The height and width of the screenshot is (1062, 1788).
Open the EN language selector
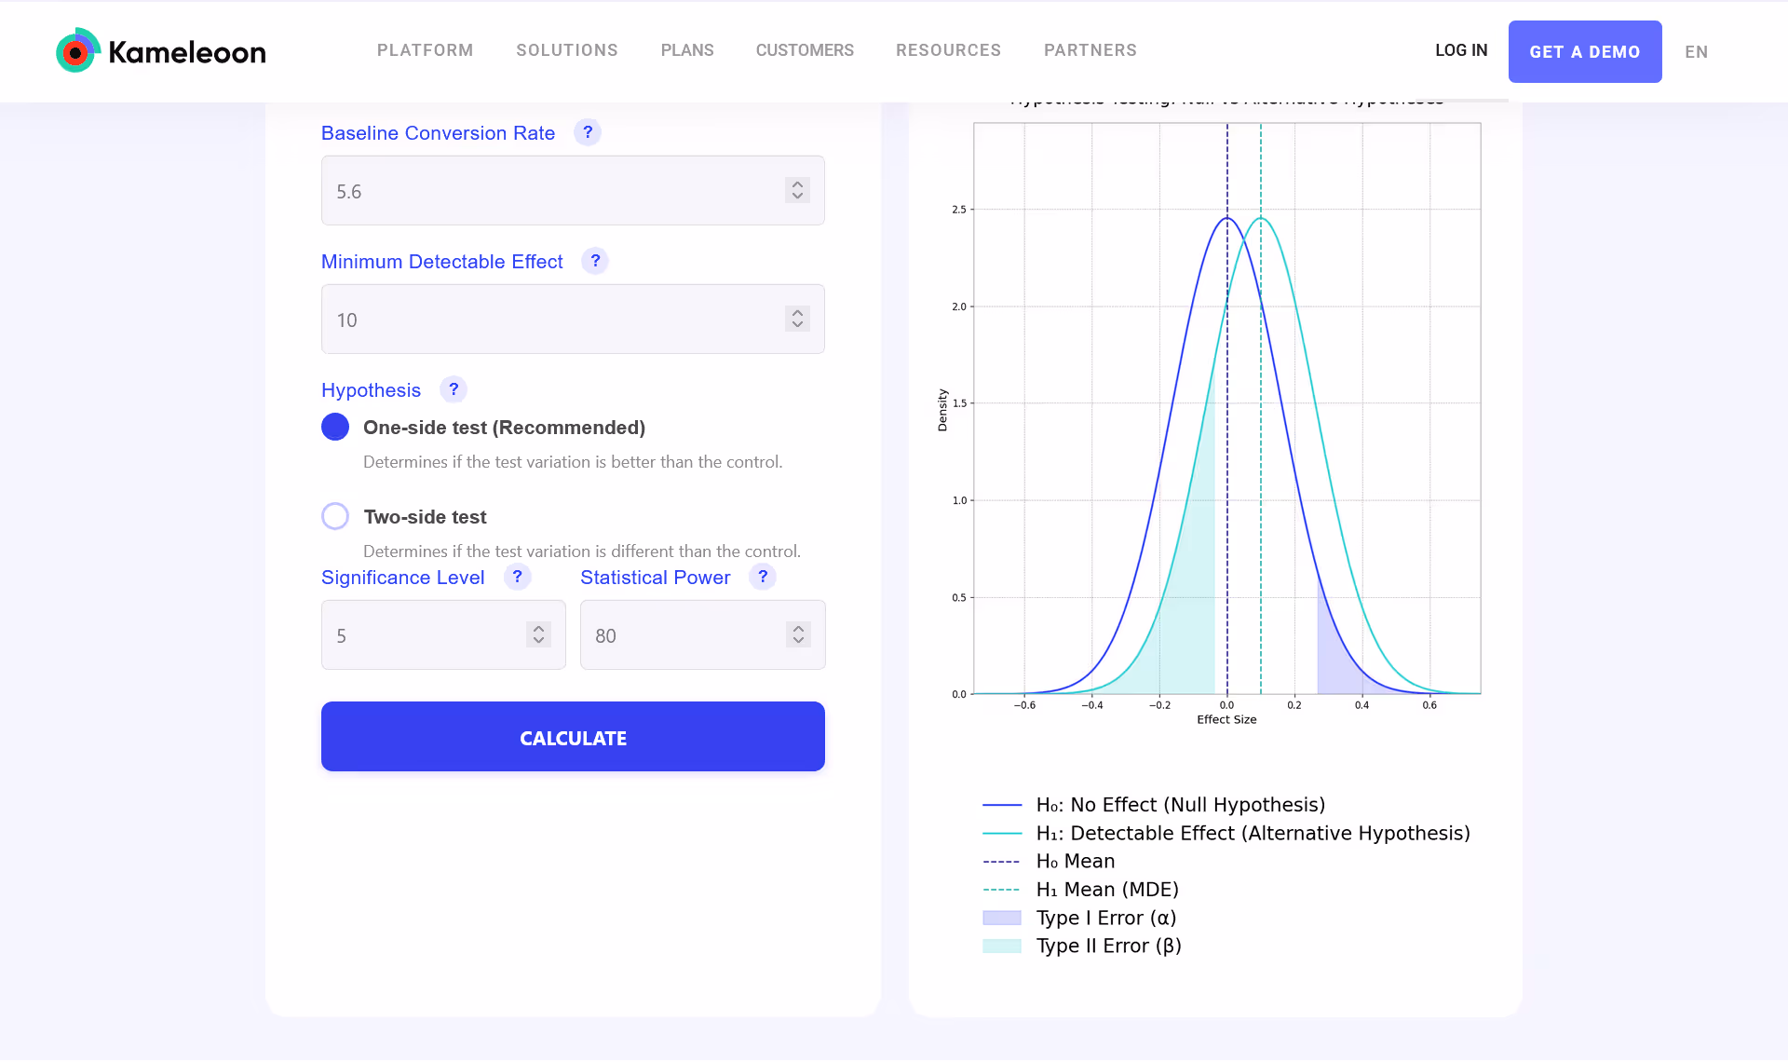[x=1697, y=51]
